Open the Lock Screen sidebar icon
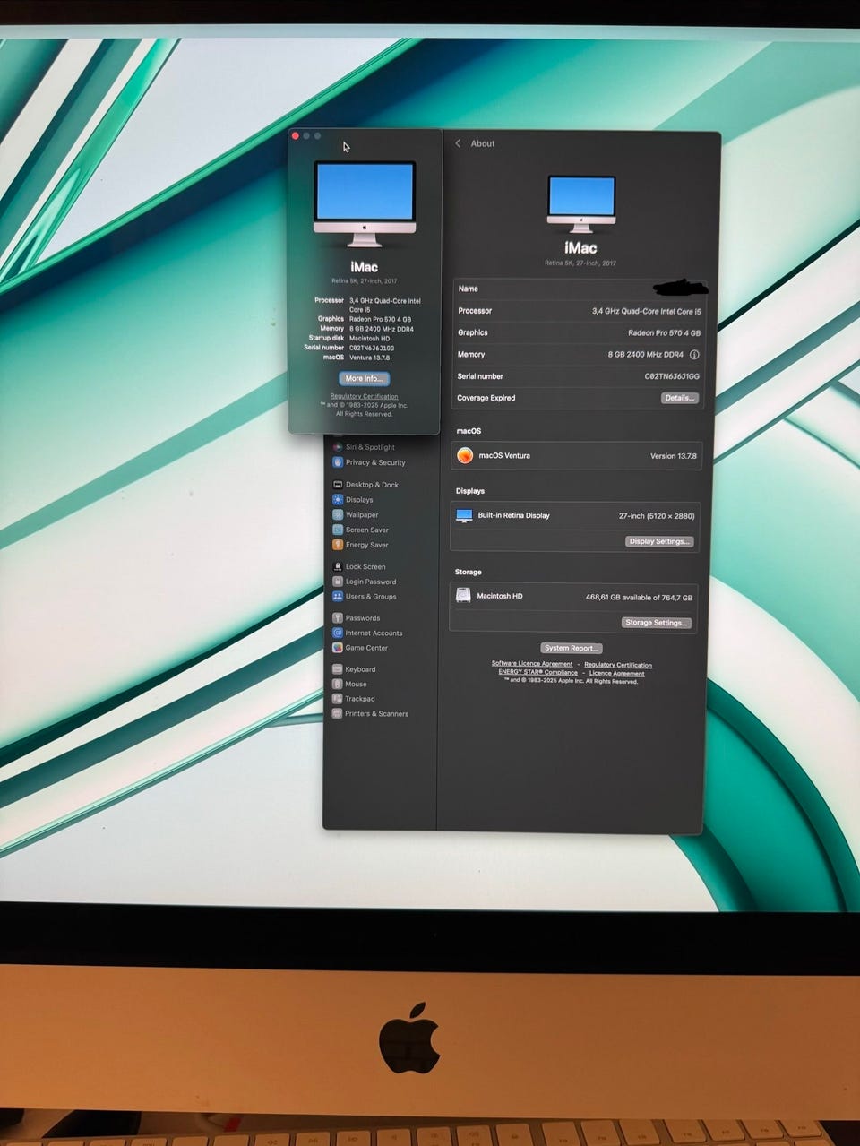Image resolution: width=860 pixels, height=1146 pixels. (x=338, y=566)
